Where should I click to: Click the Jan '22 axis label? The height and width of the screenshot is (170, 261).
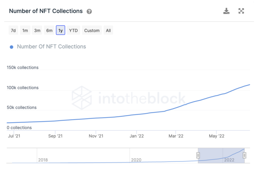(x=136, y=136)
